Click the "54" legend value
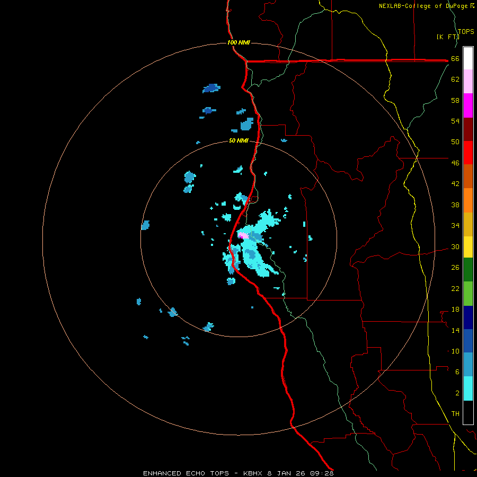This screenshot has width=477, height=477. tap(455, 121)
